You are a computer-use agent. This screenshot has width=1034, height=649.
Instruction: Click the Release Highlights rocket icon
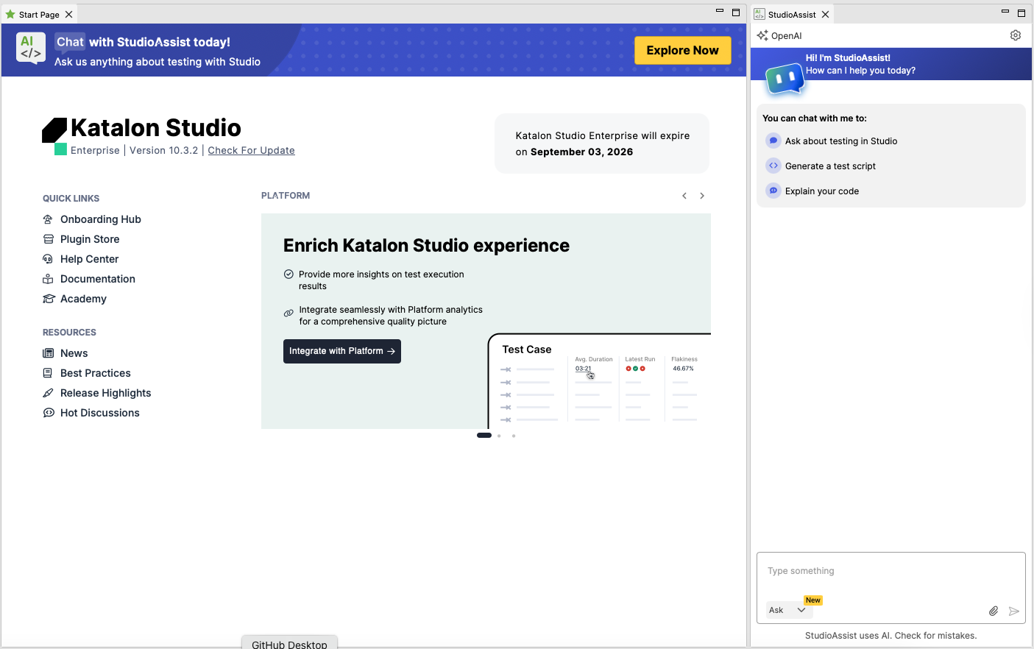tap(48, 393)
